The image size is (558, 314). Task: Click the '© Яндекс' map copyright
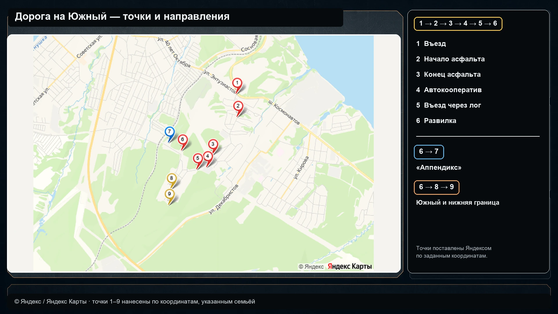311,267
